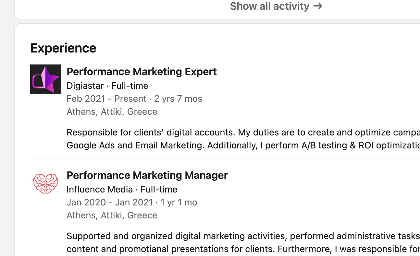420x256 pixels.
Task: Click the Influence Media · Full-time company text
Action: (122, 189)
